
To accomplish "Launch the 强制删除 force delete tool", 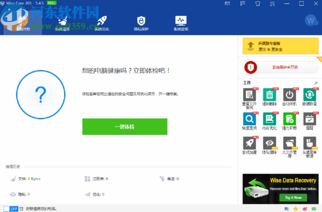I will coord(269,97).
